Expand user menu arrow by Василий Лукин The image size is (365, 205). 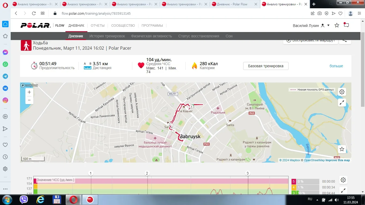(328, 25)
